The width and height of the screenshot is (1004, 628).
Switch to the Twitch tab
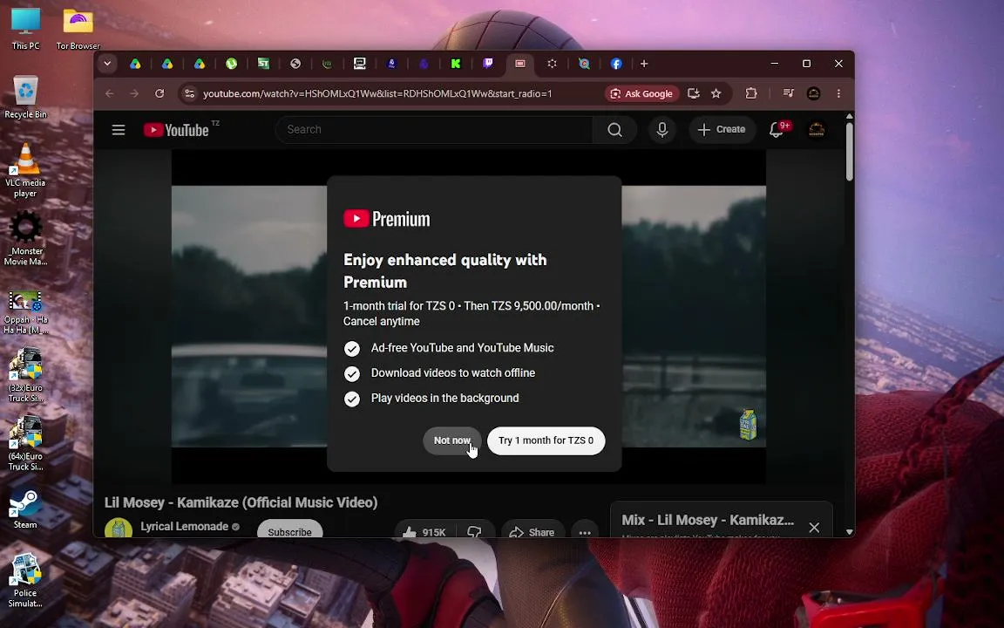click(x=487, y=64)
